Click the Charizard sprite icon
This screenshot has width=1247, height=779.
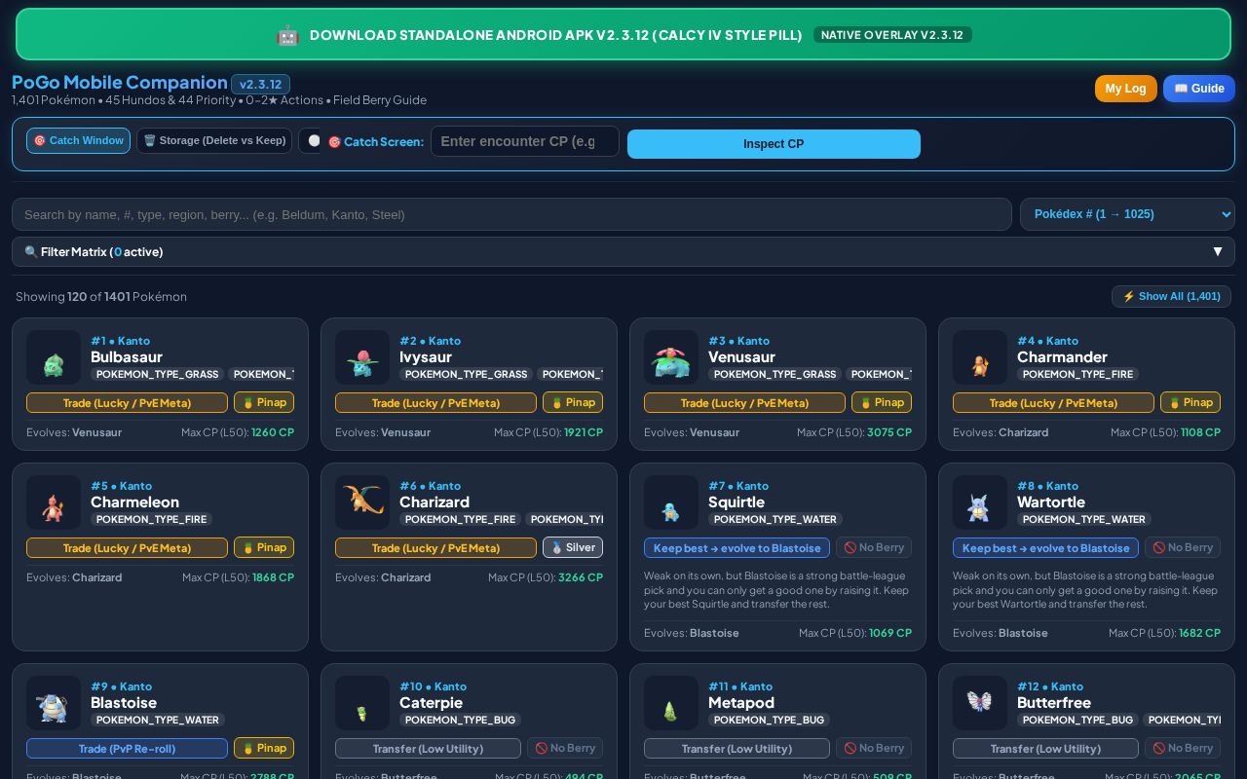tap(362, 502)
